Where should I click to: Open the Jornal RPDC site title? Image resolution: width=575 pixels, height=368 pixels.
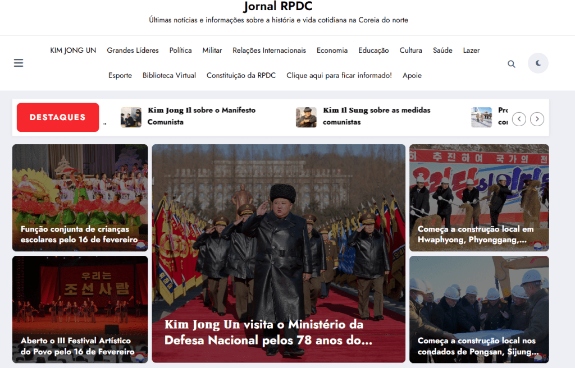point(278,7)
